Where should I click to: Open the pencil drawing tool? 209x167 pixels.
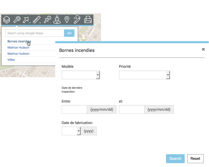pyautogui.click(x=77, y=20)
